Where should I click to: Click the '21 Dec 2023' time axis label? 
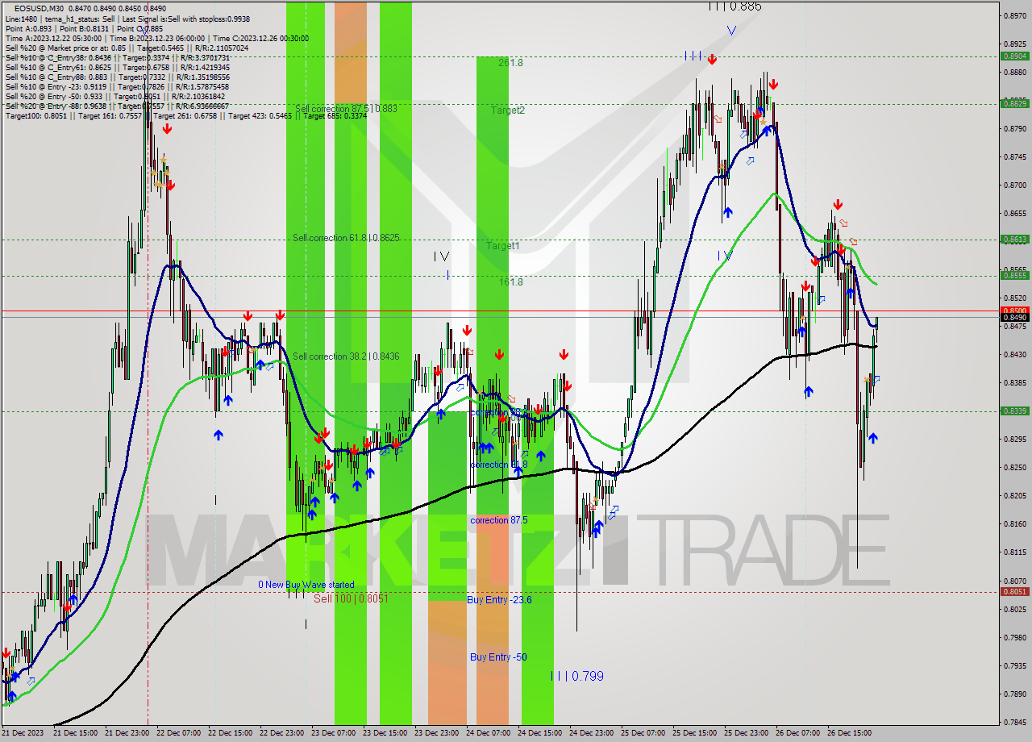coord(22,733)
